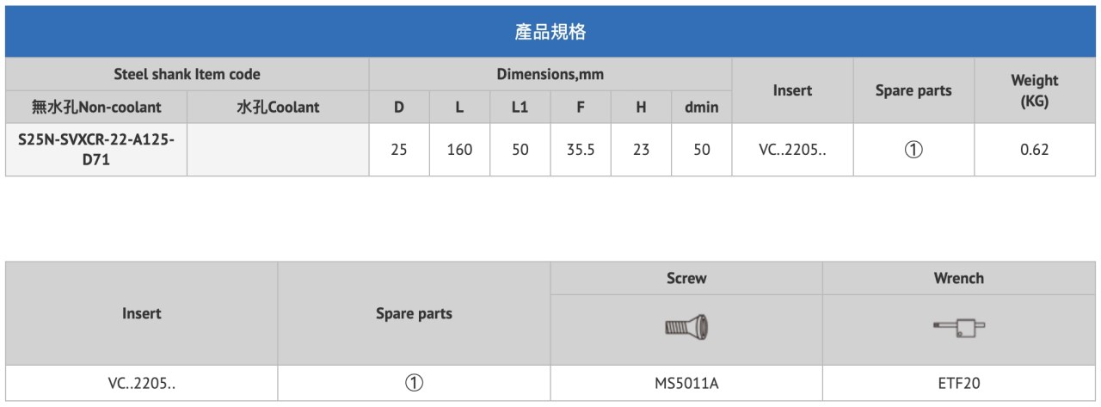
Task: Click item code S25N-SVXCR-22-A125-D71
Action: (96, 150)
